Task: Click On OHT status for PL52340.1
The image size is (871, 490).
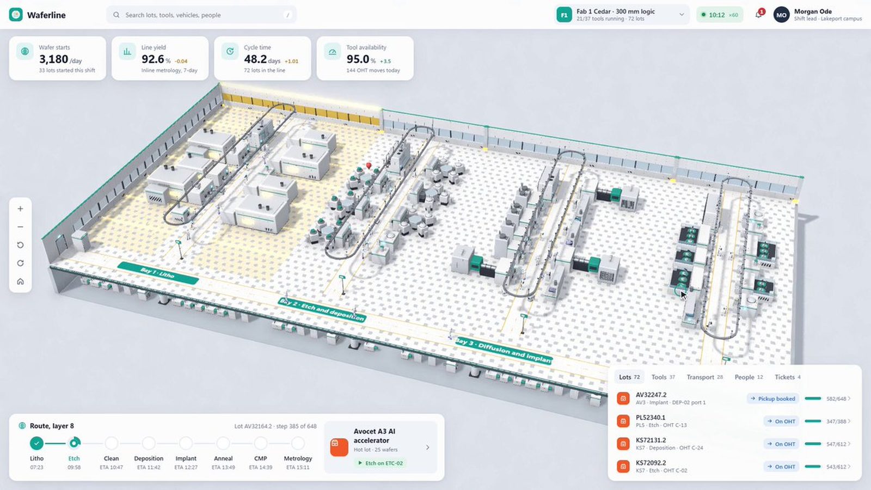Action: [781, 421]
